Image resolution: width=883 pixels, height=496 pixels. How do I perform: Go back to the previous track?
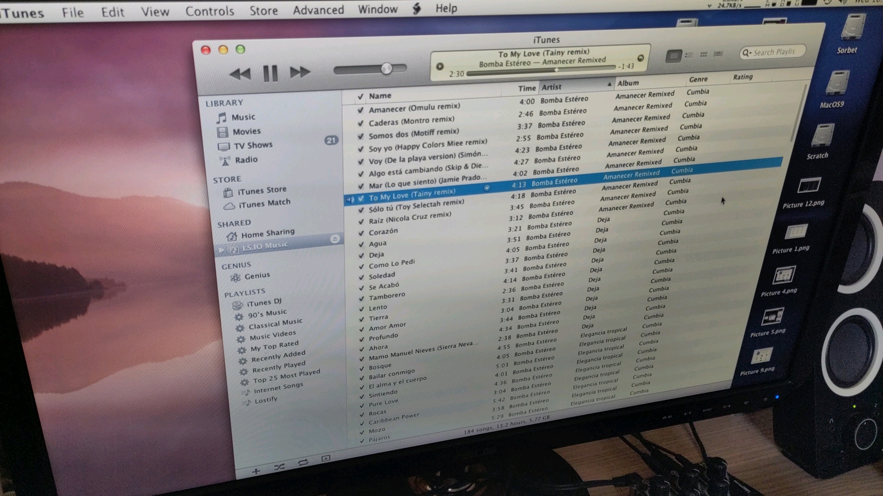coord(240,74)
